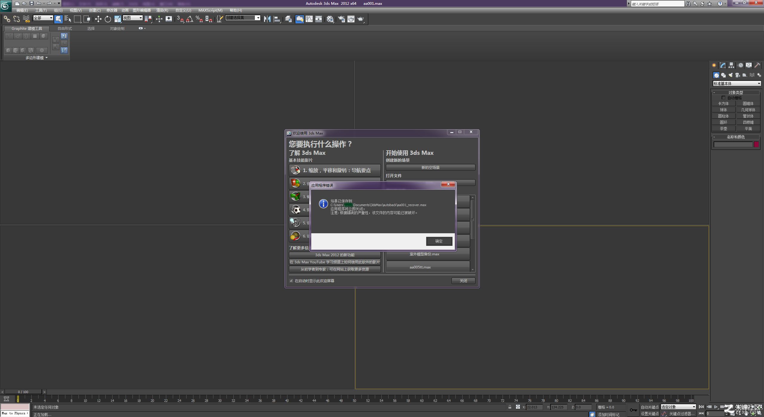Choose the Rectangular Selection Region tool
This screenshot has height=417, width=764.
pos(77,19)
